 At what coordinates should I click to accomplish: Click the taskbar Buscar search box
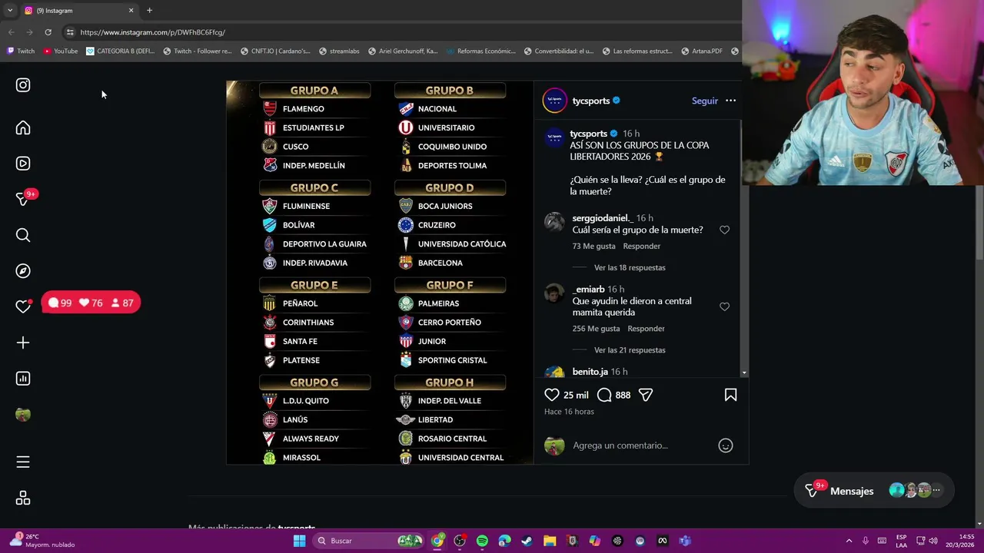click(370, 541)
